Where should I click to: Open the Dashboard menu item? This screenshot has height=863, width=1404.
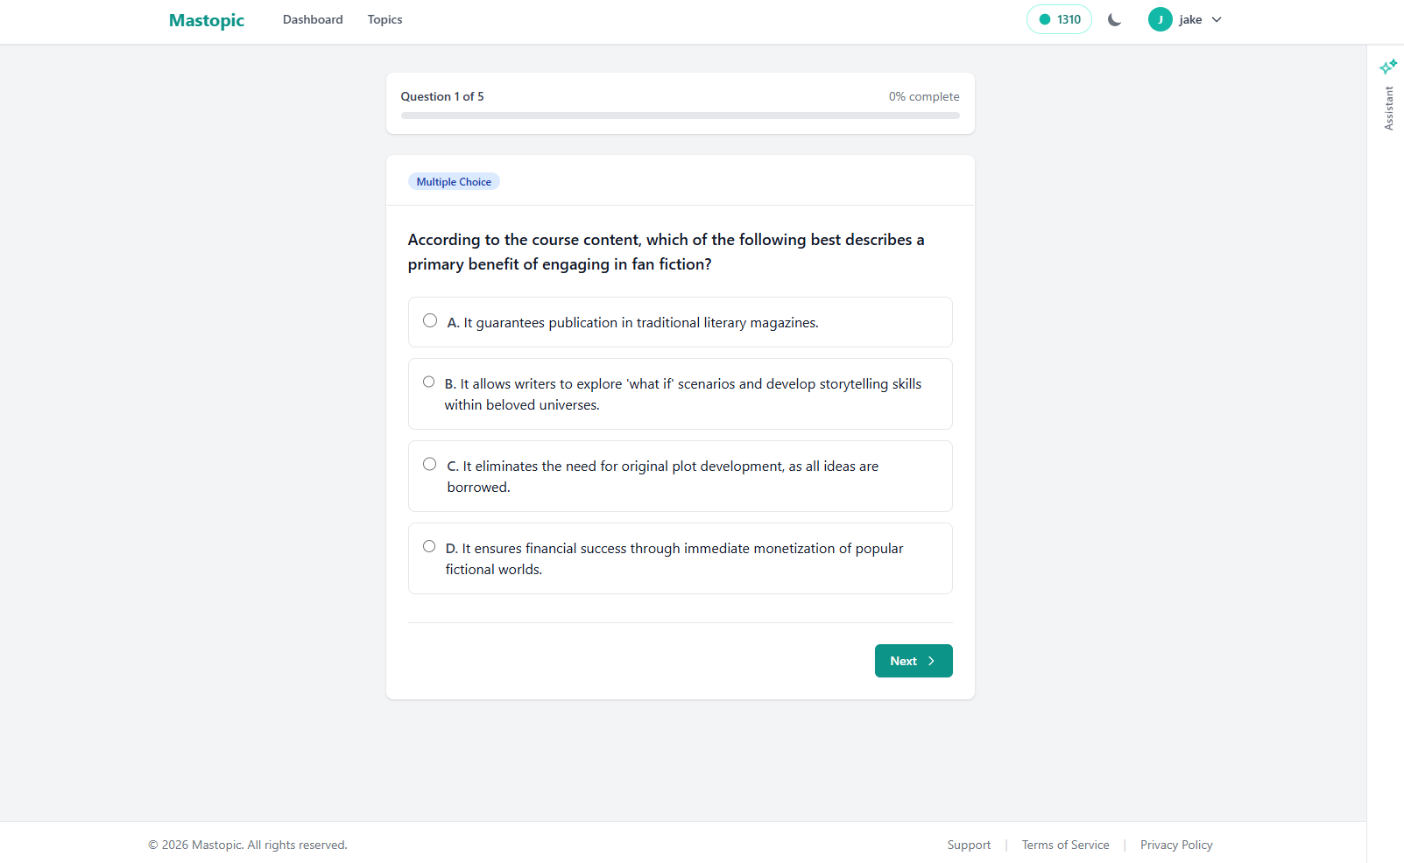point(312,19)
